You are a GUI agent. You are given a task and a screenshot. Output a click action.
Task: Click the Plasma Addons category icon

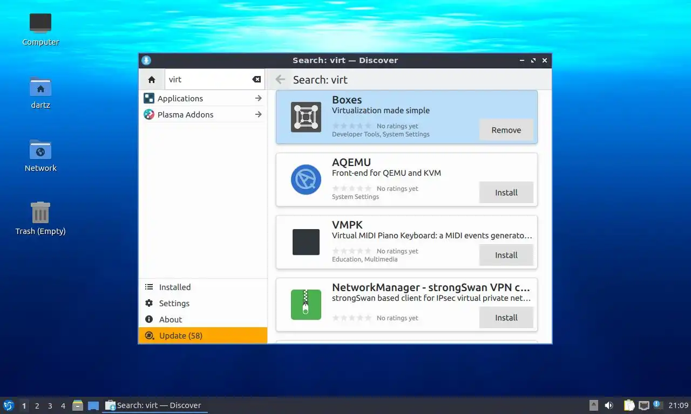tap(149, 114)
